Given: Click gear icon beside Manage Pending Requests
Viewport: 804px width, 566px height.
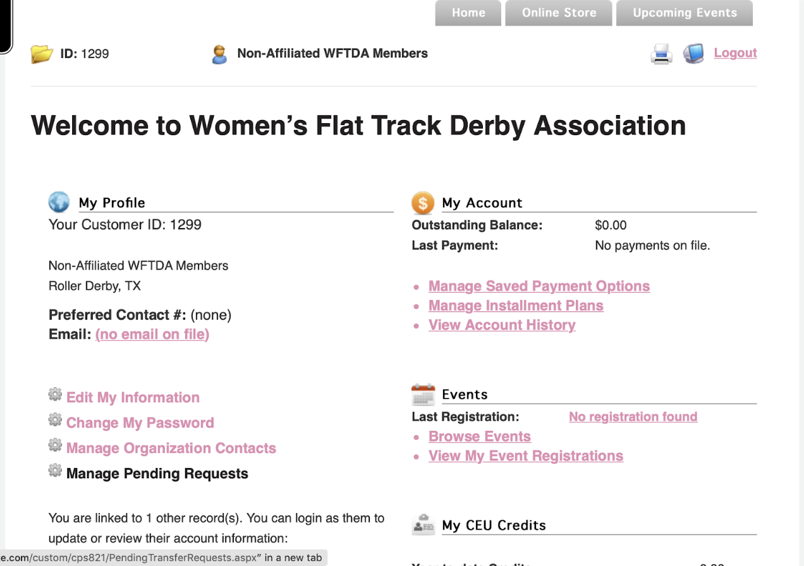Looking at the screenshot, I should [x=55, y=471].
